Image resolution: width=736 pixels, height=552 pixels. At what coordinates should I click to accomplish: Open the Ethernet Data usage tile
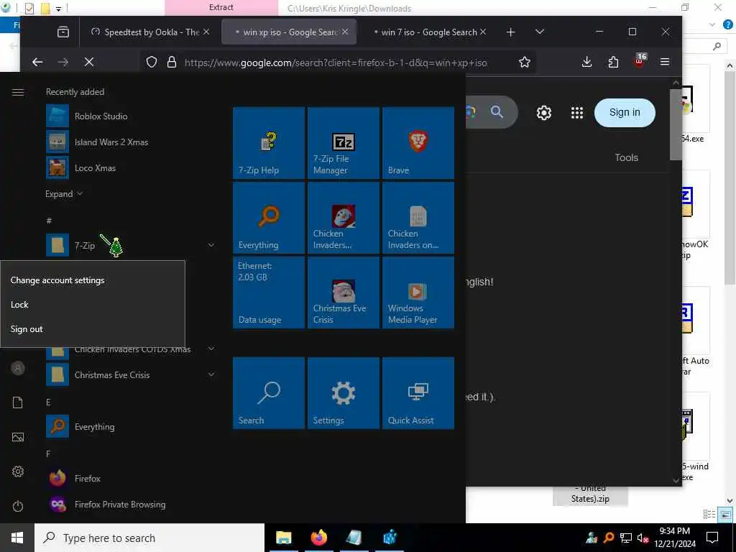(269, 292)
